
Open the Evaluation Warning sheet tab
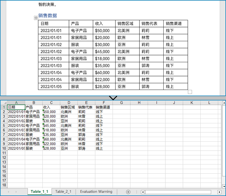coord(96,191)
